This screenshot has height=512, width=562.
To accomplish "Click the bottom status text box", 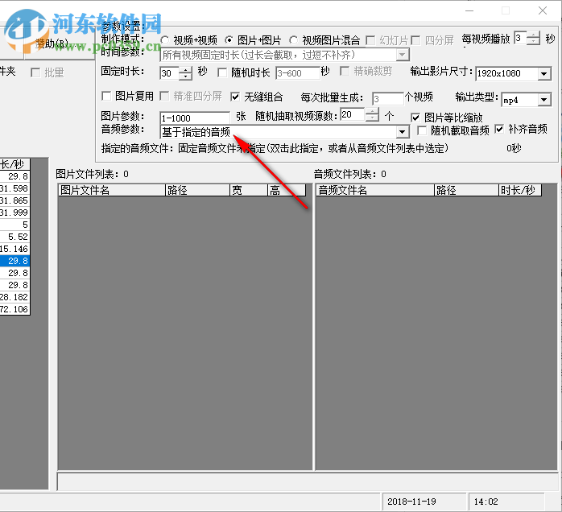I will [308, 482].
